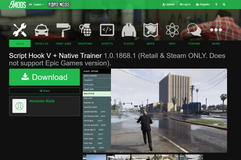Click the Register link
The height and width of the screenshot is (160, 241).
(x=203, y=5)
